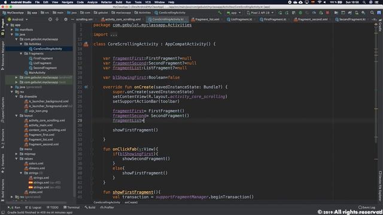
Task: Collapse the values folder node
Action: 16,159
